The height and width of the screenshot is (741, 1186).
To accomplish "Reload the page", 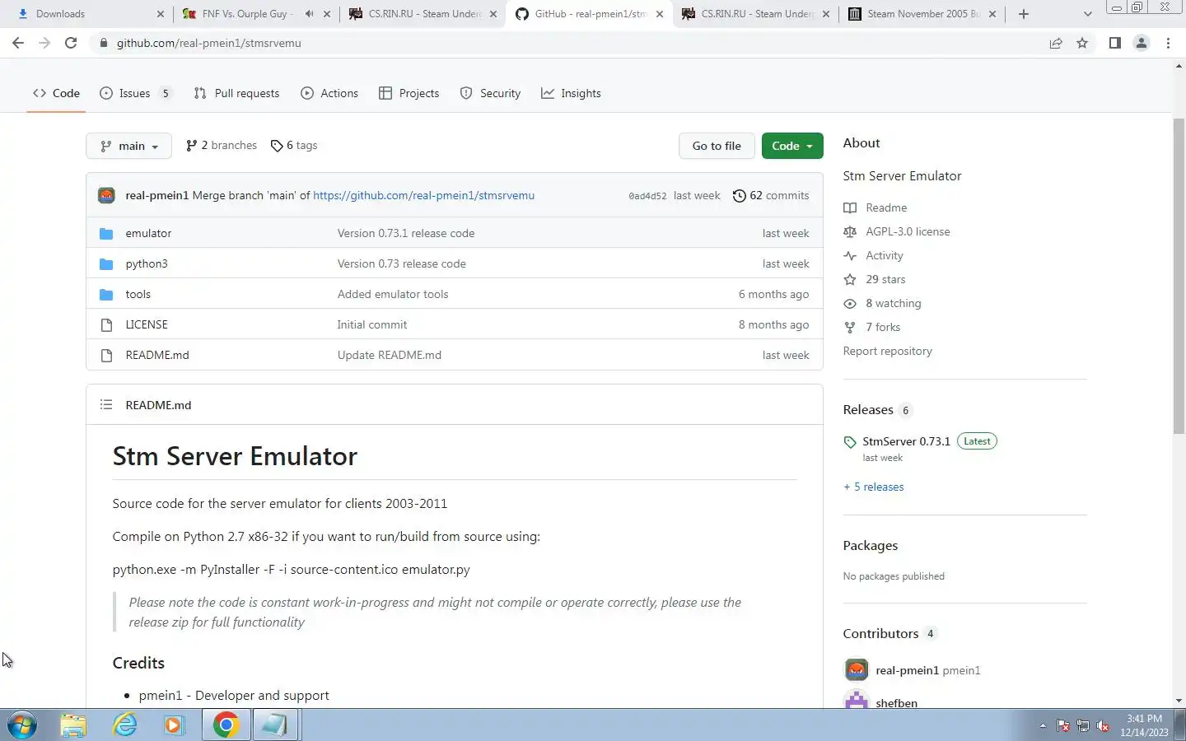I will 71,43.
